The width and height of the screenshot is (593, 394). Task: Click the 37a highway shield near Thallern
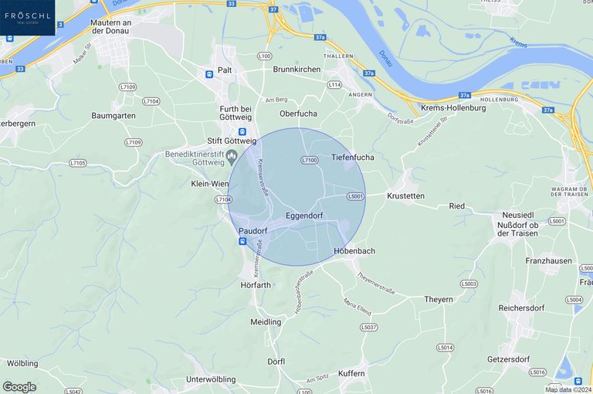320,38
